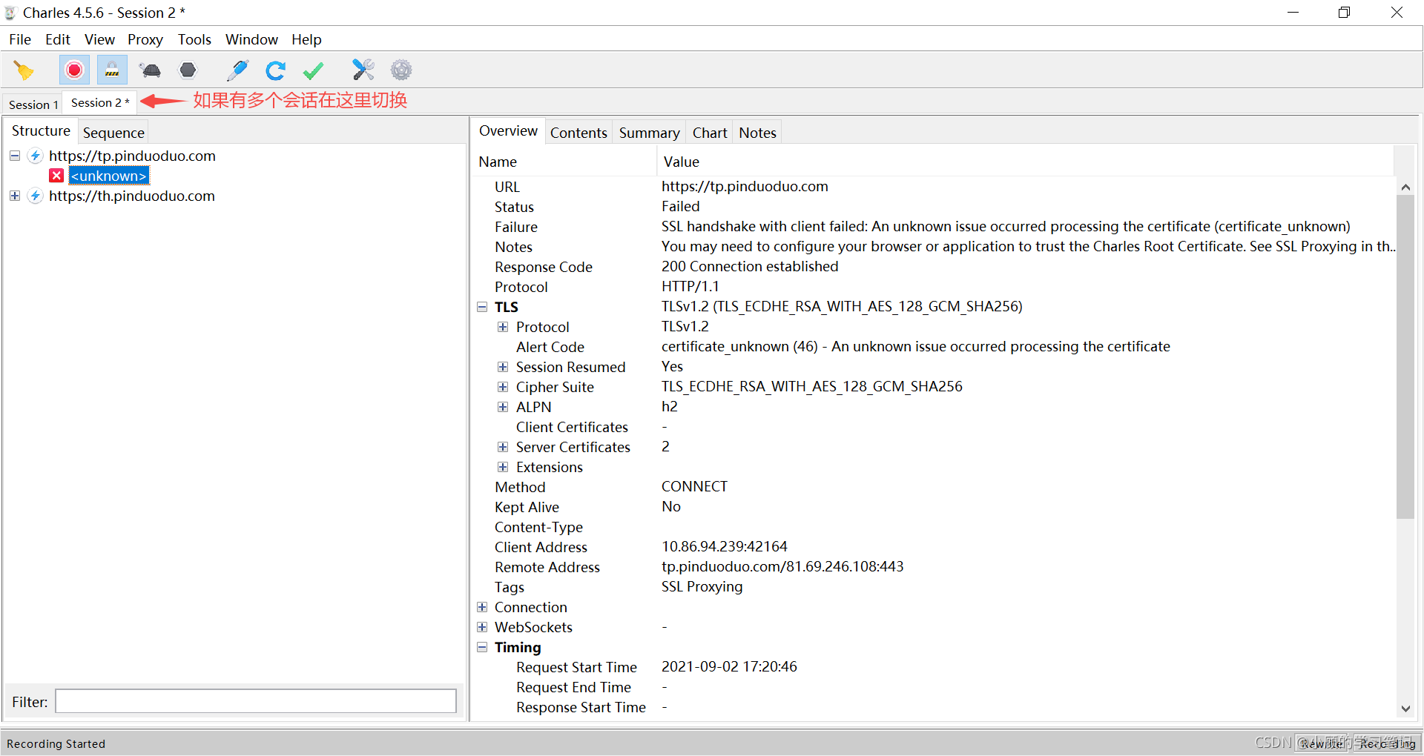Click the overview scrollbar down arrow
The height and width of the screenshot is (756, 1424).
pyautogui.click(x=1405, y=709)
